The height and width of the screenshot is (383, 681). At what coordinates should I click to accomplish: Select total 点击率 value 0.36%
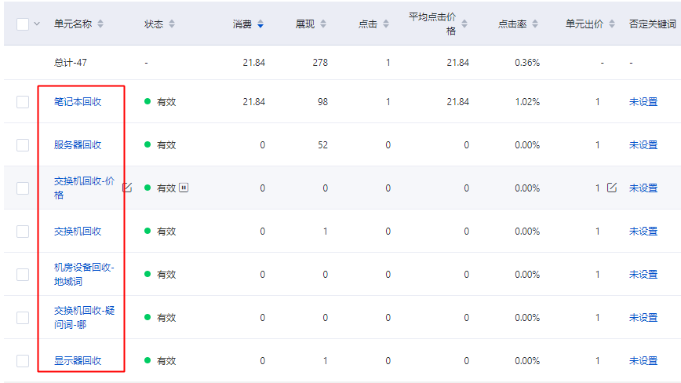527,63
